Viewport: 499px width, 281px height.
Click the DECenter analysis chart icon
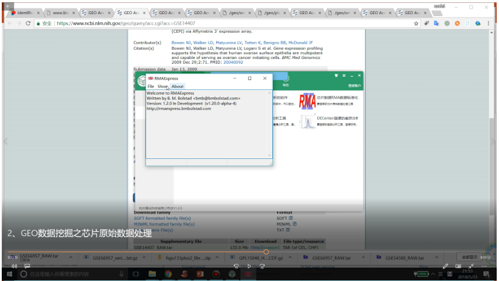[x=307, y=122]
